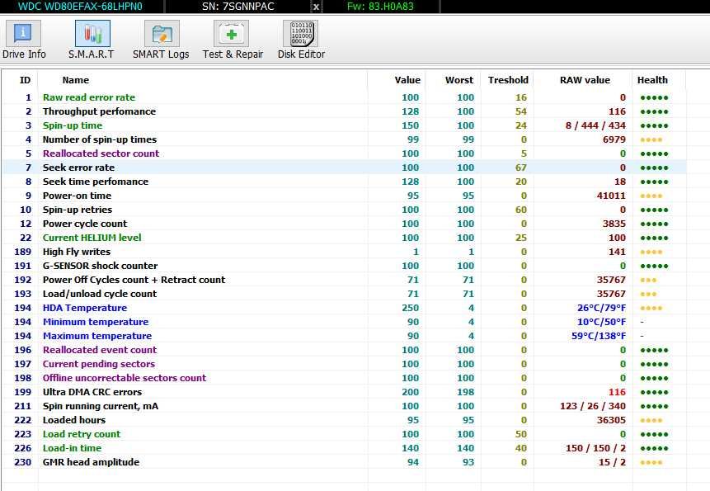
Task: Select the Seek time perfomance row
Action: [x=344, y=182]
